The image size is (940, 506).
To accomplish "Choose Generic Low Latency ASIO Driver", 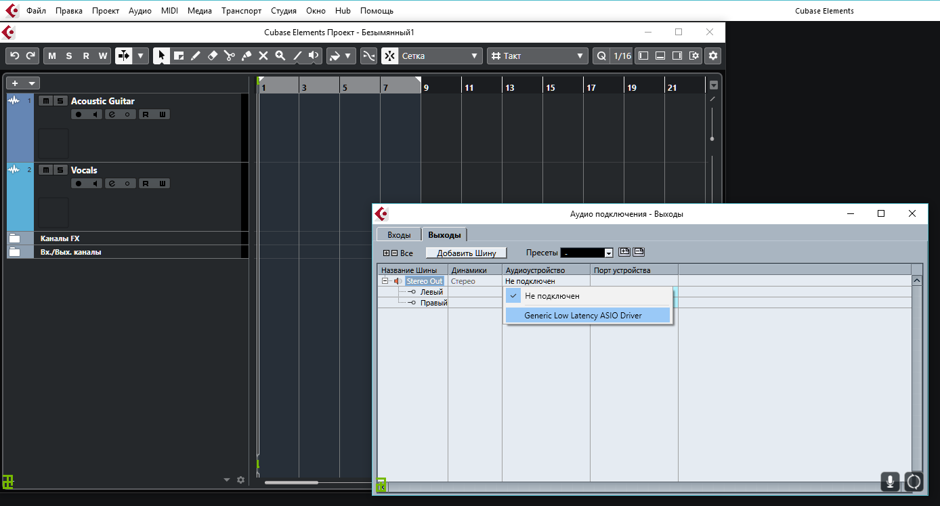I will [588, 315].
